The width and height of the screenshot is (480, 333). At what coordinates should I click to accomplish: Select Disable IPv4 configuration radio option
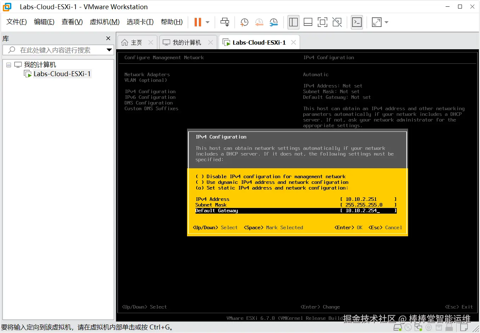pos(271,176)
